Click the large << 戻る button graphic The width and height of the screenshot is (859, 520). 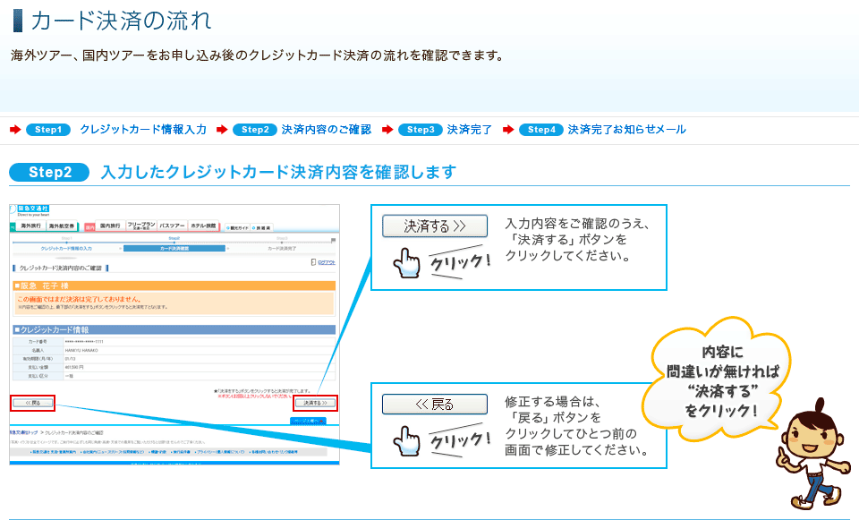pyautogui.click(x=435, y=405)
